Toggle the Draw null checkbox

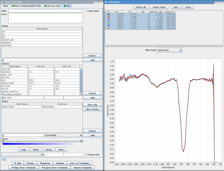click(x=86, y=155)
